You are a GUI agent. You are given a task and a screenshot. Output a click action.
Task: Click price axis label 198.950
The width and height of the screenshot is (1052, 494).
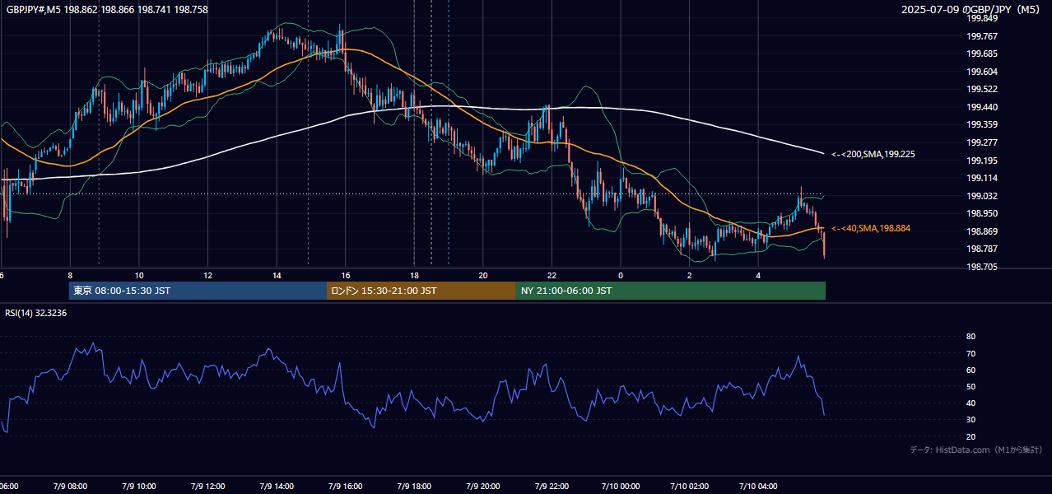(x=981, y=213)
